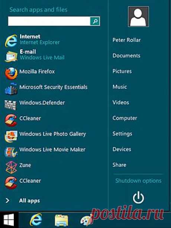The image size is (171, 228).
Task: Open Devices
Action: pyautogui.click(x=122, y=149)
